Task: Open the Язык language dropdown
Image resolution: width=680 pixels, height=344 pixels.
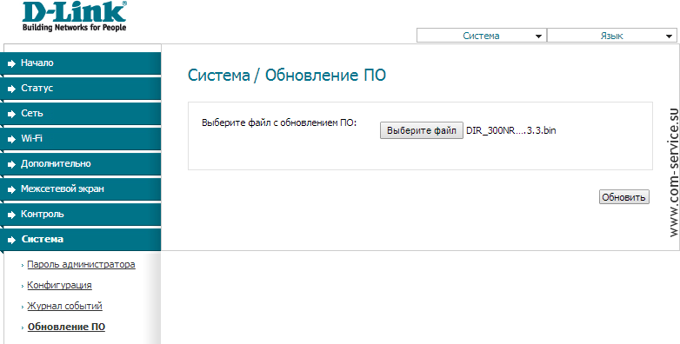Action: click(x=612, y=36)
